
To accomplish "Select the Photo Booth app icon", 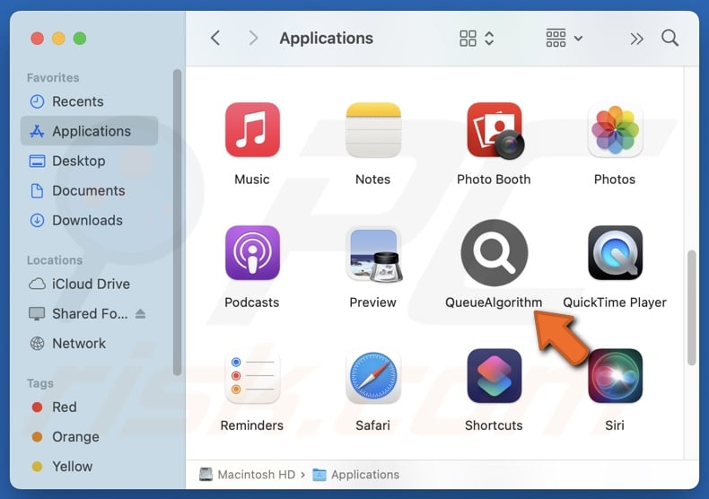I will (495, 131).
